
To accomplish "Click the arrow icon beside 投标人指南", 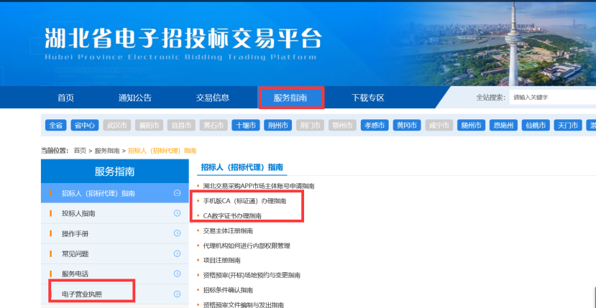I will [x=177, y=213].
